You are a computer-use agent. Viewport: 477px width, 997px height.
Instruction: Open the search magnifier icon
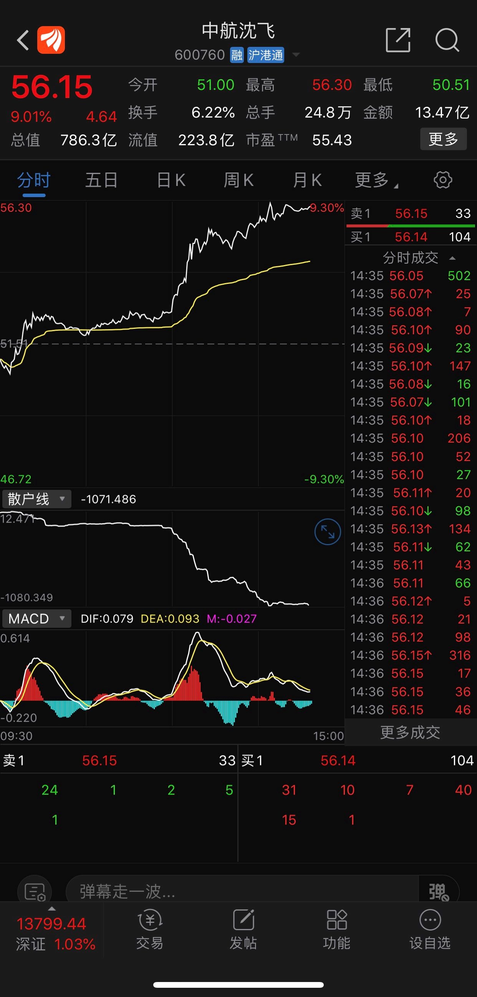tap(447, 40)
